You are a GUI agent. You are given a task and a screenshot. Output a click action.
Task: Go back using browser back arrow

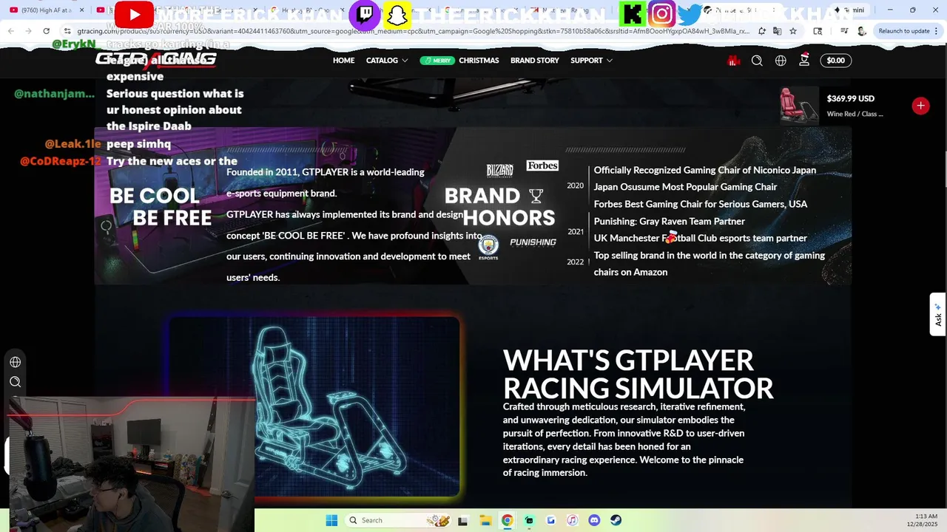click(10, 31)
